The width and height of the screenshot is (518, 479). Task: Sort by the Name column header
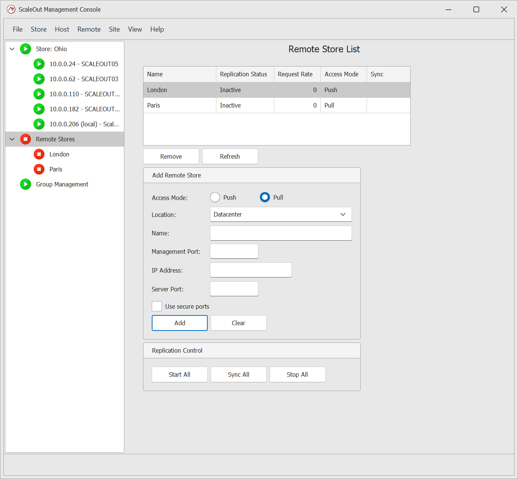coord(180,74)
